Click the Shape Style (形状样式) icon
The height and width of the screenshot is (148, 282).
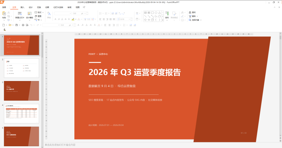(x=174, y=14)
